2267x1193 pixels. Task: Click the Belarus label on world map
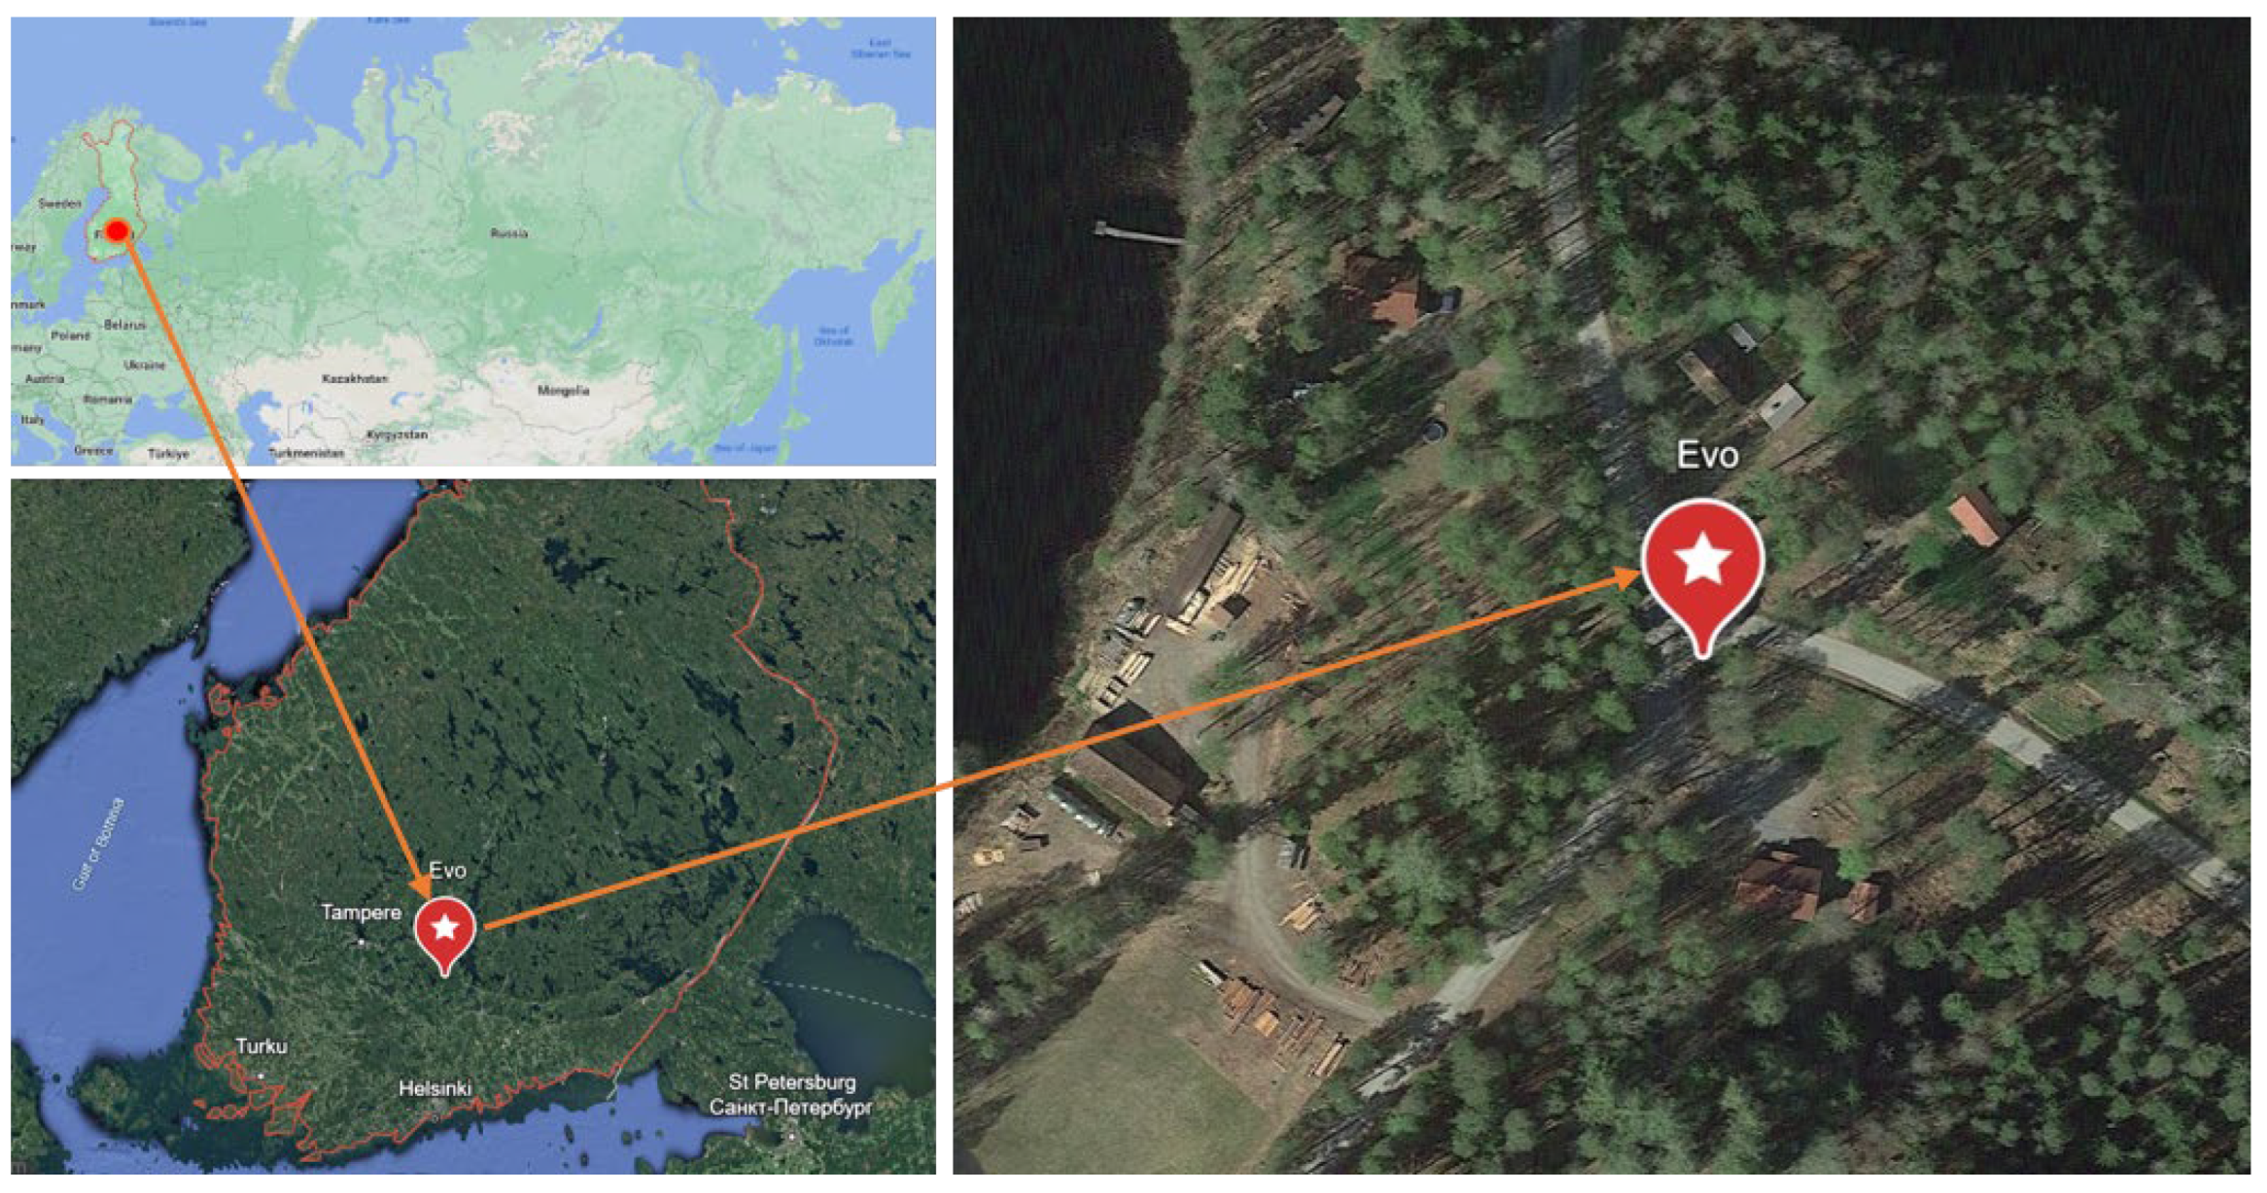click(x=124, y=325)
